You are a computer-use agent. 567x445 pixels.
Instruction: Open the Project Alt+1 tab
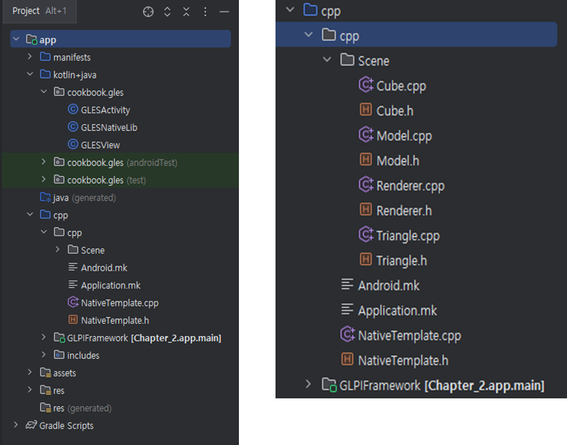click(39, 11)
